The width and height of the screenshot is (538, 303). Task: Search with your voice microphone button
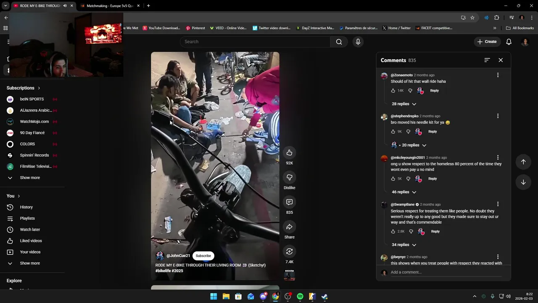point(358,42)
